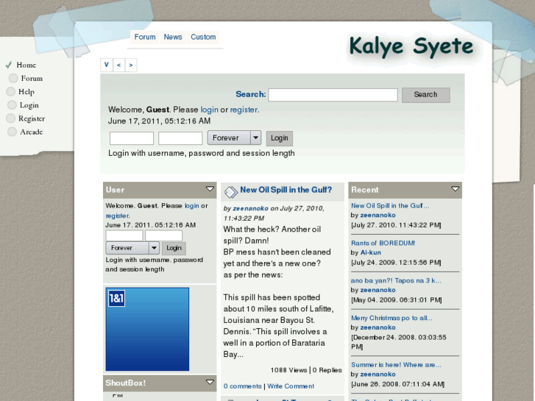Click the article icon beside New Oil Spill
535x401 pixels.
coord(231,192)
